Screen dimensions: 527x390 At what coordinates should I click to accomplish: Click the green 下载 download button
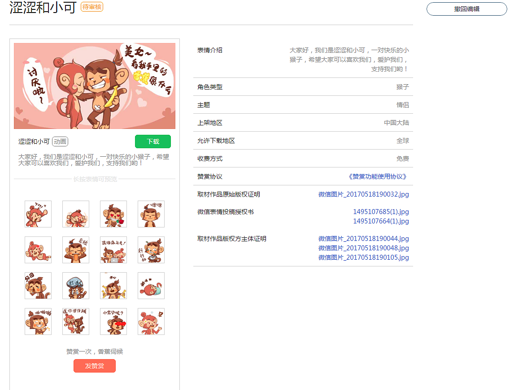pos(153,141)
